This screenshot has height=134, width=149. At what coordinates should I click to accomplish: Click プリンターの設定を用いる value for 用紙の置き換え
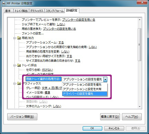click(59, 29)
